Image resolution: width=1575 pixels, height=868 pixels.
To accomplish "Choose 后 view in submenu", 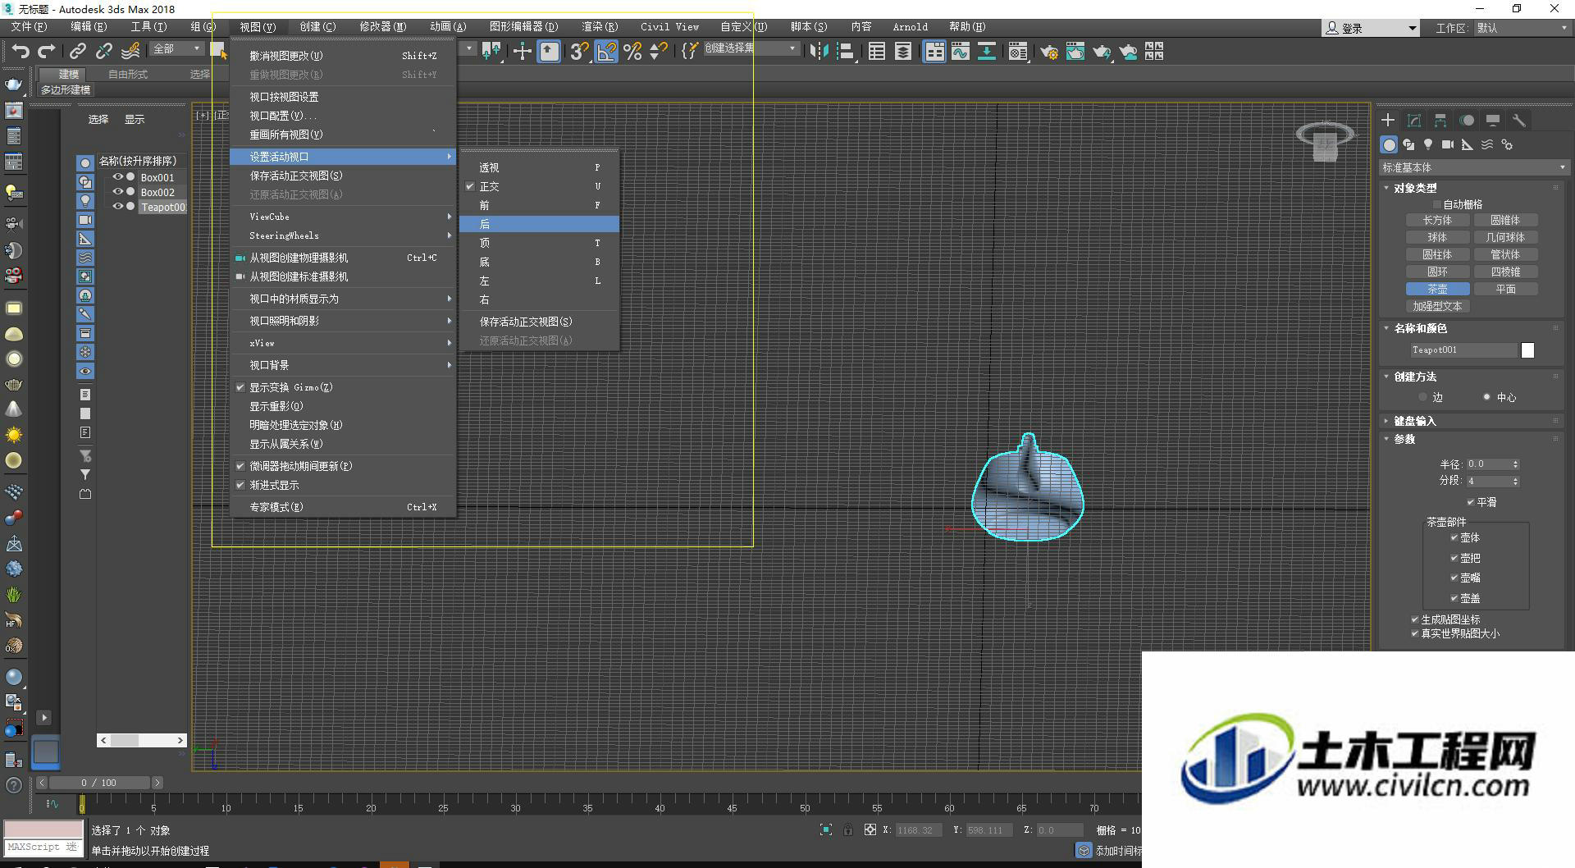I will [540, 224].
